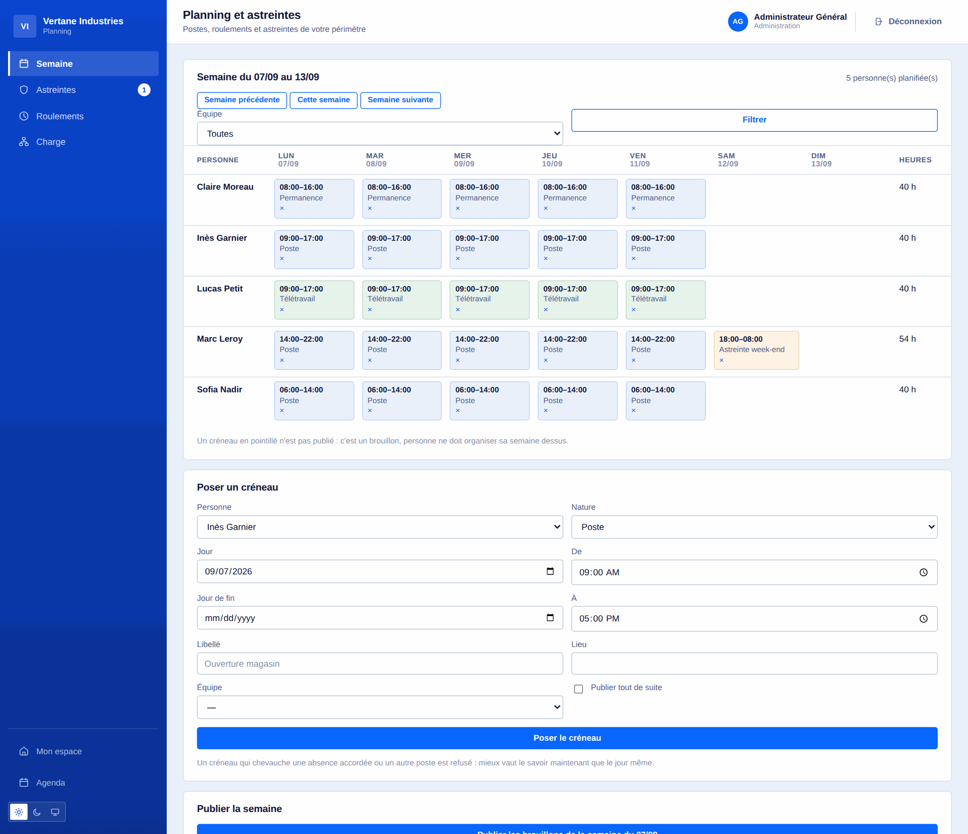Apply the Filtrer button

tap(754, 120)
